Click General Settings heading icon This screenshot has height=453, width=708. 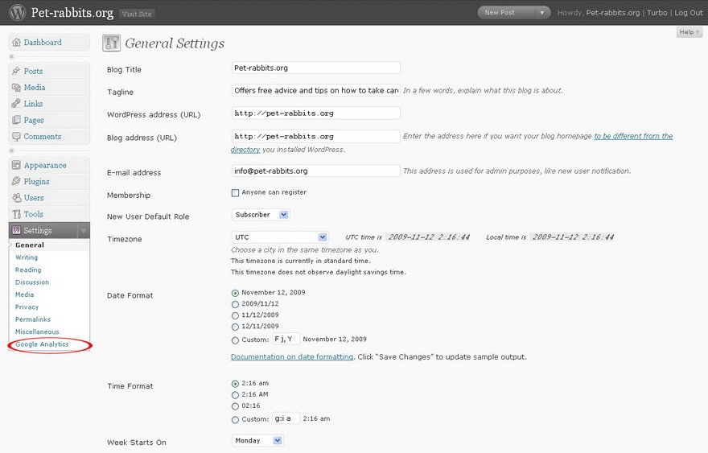click(111, 43)
